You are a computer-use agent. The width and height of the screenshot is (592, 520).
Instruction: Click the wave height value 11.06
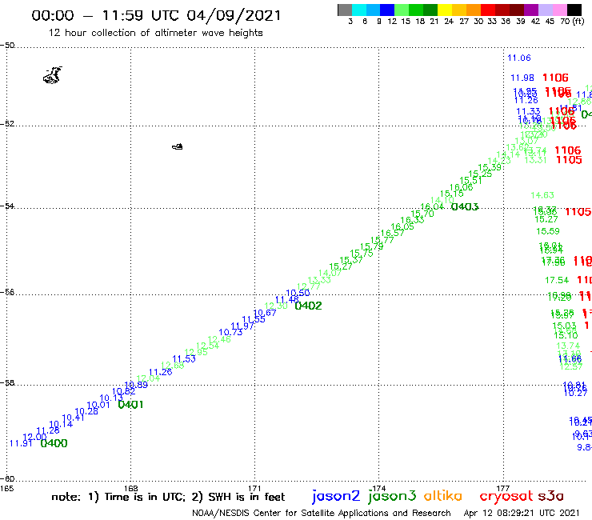[519, 58]
